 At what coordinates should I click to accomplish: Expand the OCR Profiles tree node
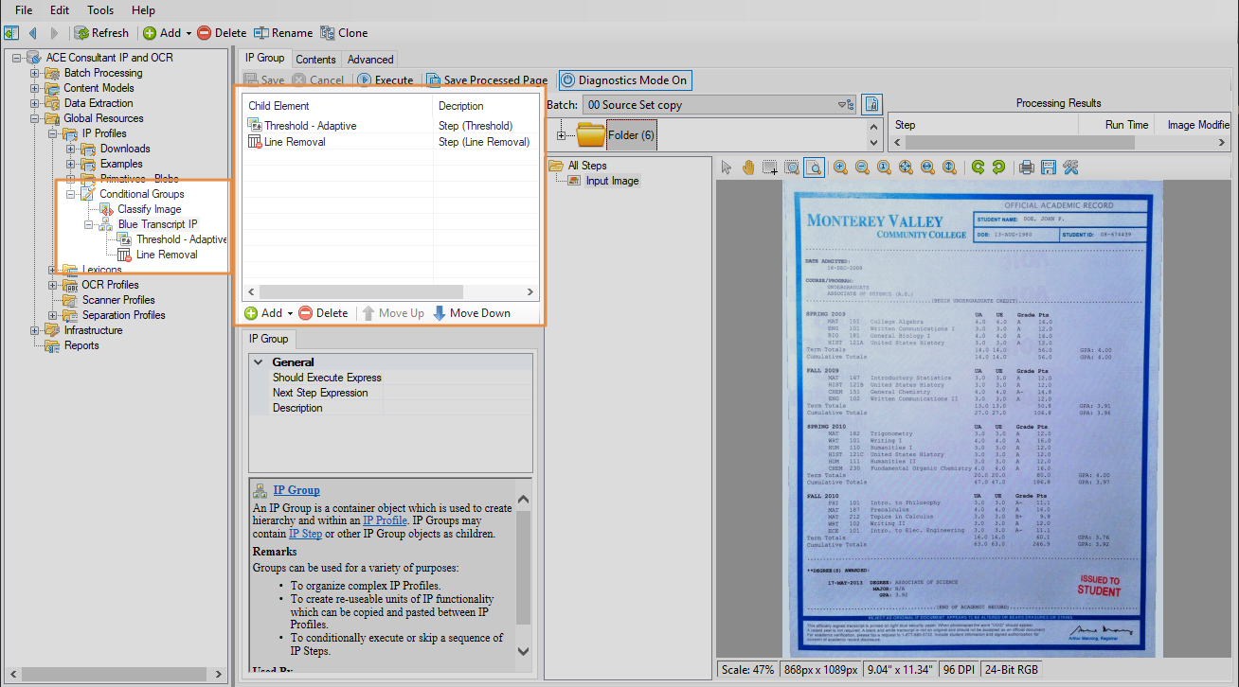click(x=53, y=285)
